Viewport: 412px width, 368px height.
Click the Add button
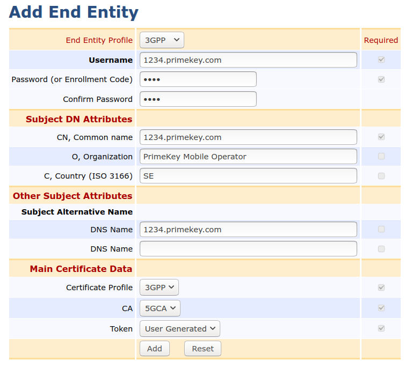coord(154,349)
